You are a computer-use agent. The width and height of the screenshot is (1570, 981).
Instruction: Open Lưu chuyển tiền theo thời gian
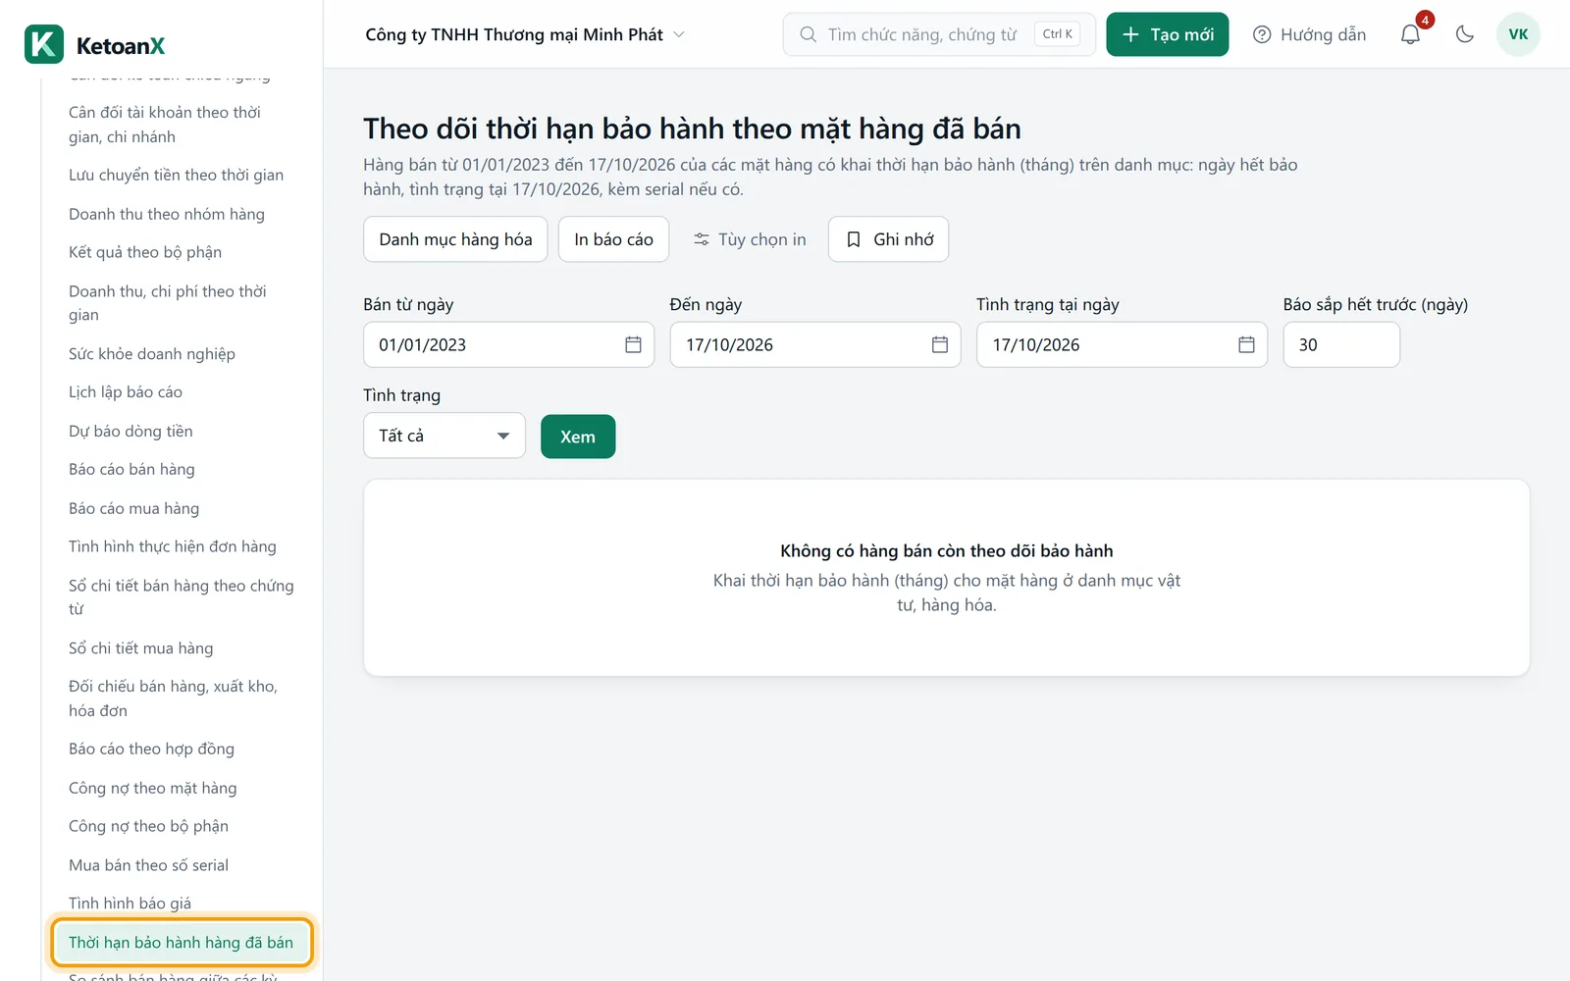coord(177,175)
